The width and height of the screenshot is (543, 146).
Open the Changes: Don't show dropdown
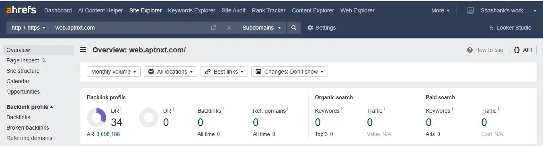[290, 72]
